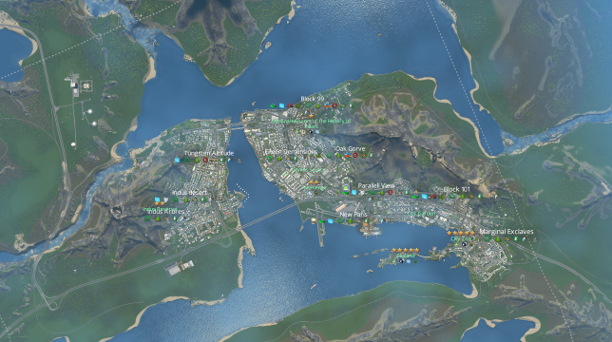Viewport: 612px width, 342px height.
Task: Select the red circular icon under Parallel View
Action: coord(390,192)
